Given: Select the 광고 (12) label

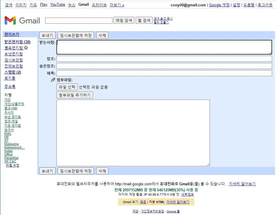Looking at the screenshot, I should 11,108.
